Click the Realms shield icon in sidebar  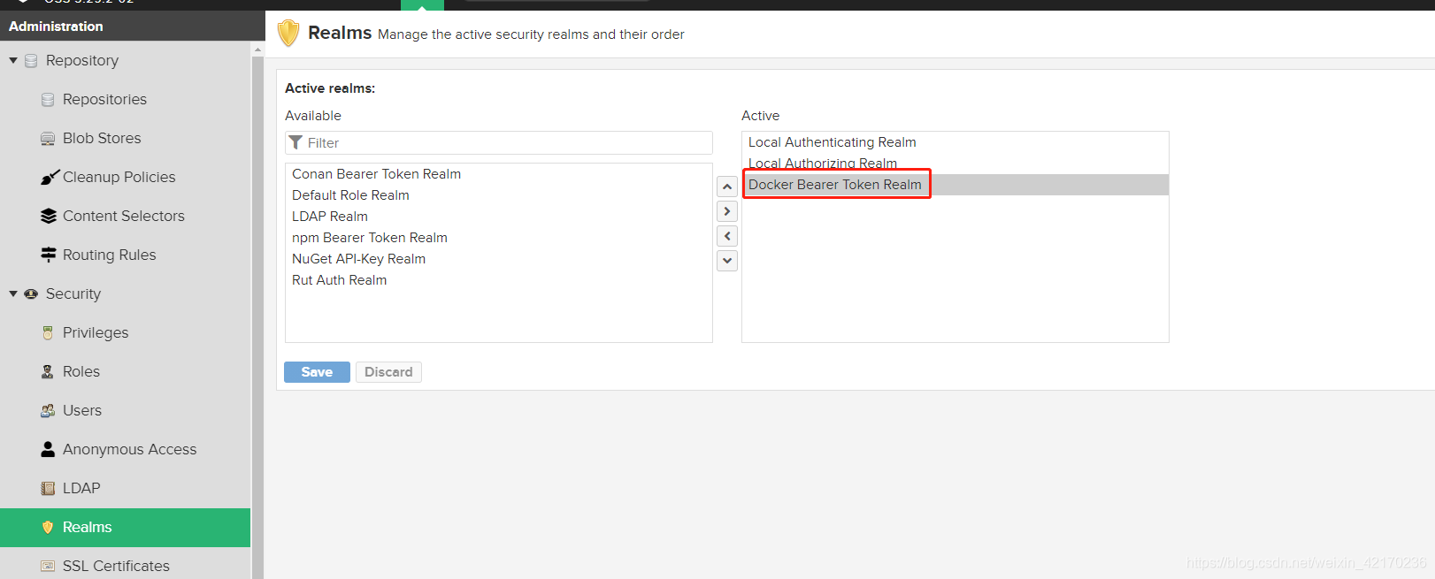(x=48, y=527)
